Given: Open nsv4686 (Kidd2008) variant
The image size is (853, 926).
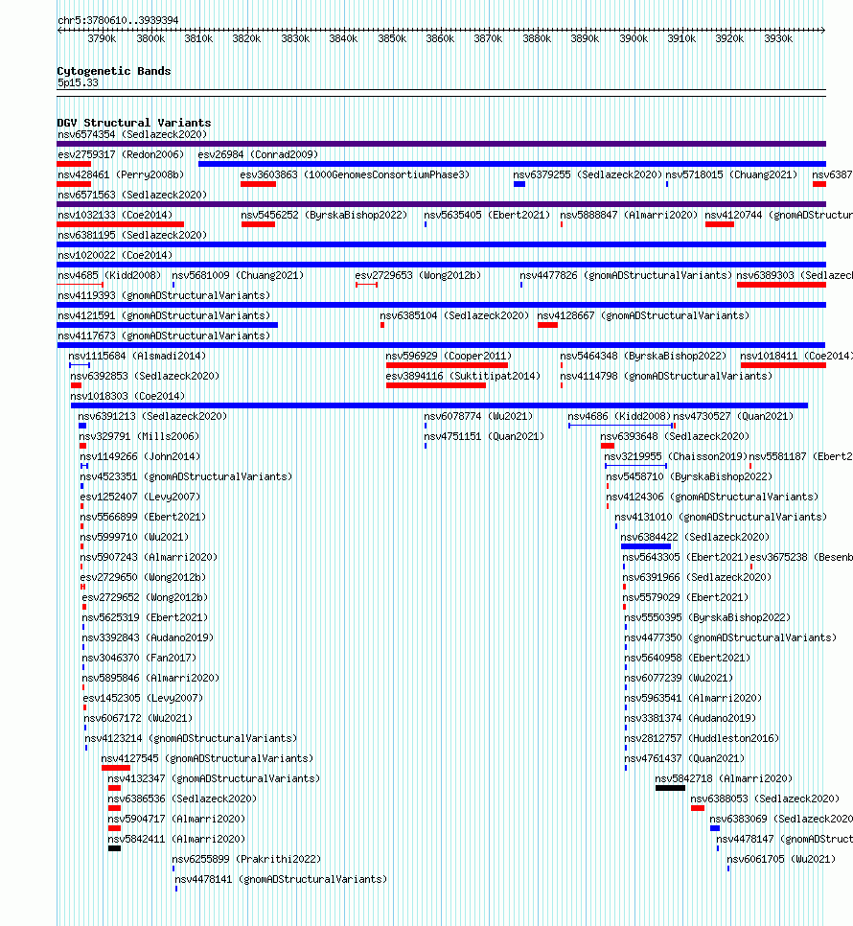Looking at the screenshot, I should pos(619,416).
